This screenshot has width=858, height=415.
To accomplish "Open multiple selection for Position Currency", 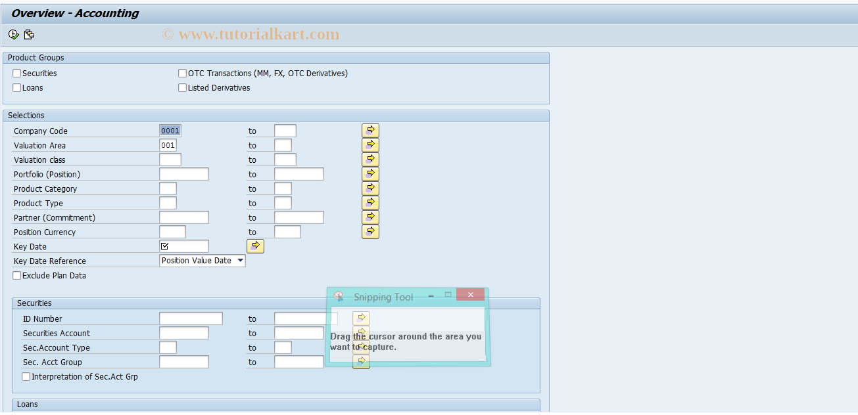I will [370, 232].
